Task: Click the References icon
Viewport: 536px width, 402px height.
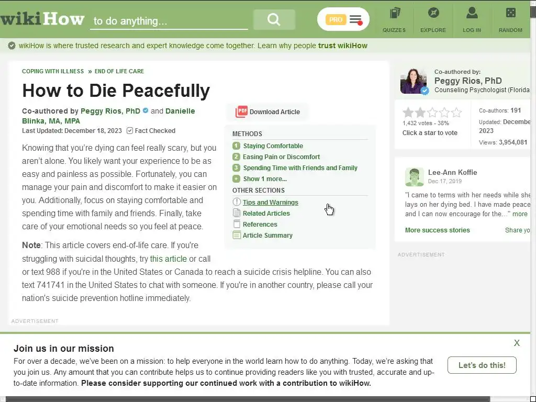Action: [x=237, y=224]
